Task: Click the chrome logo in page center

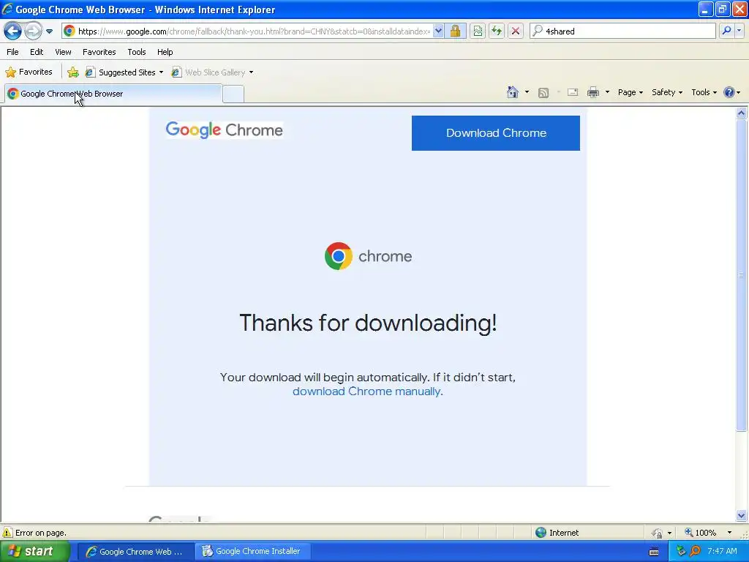Action: point(368,256)
